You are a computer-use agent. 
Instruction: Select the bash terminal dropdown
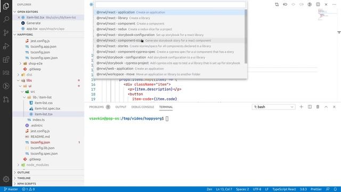point(273,107)
